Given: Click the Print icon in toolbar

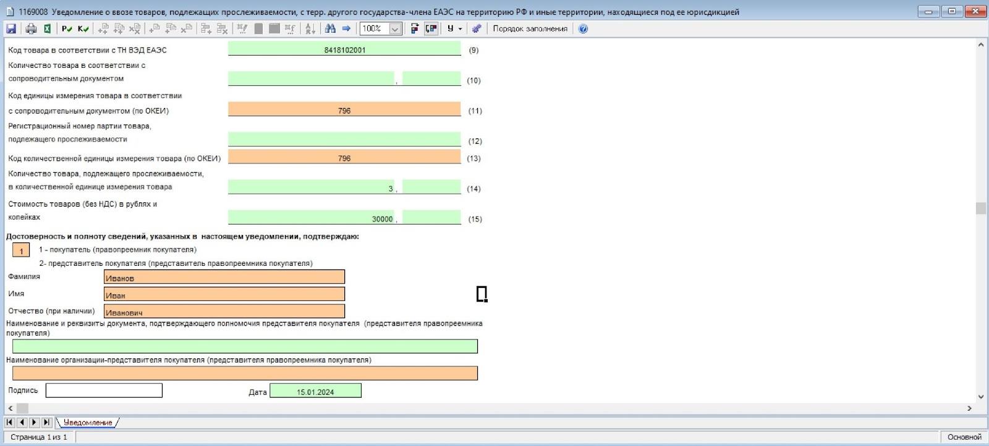Looking at the screenshot, I should click(x=31, y=28).
